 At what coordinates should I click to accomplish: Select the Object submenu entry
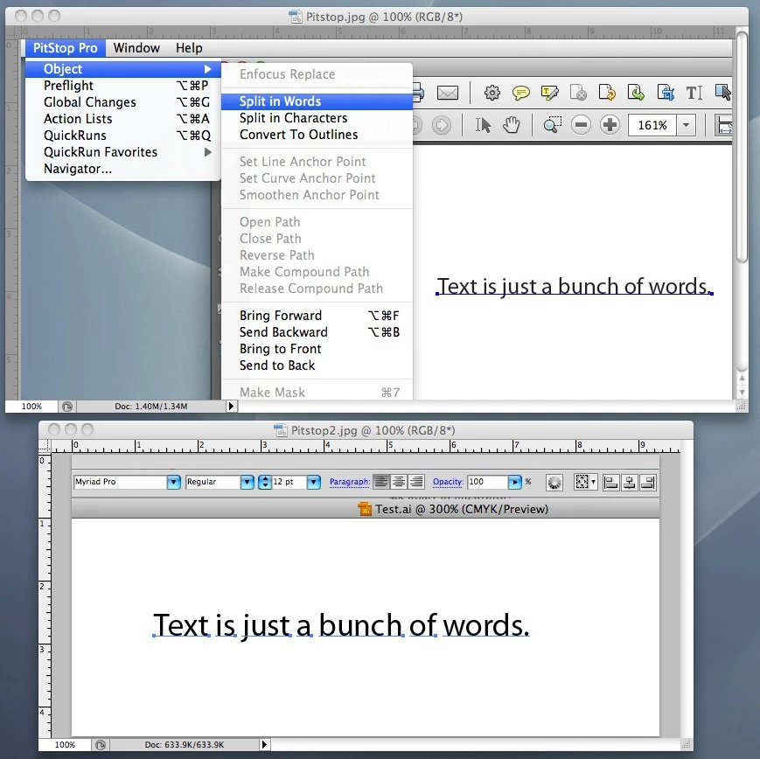[x=123, y=69]
